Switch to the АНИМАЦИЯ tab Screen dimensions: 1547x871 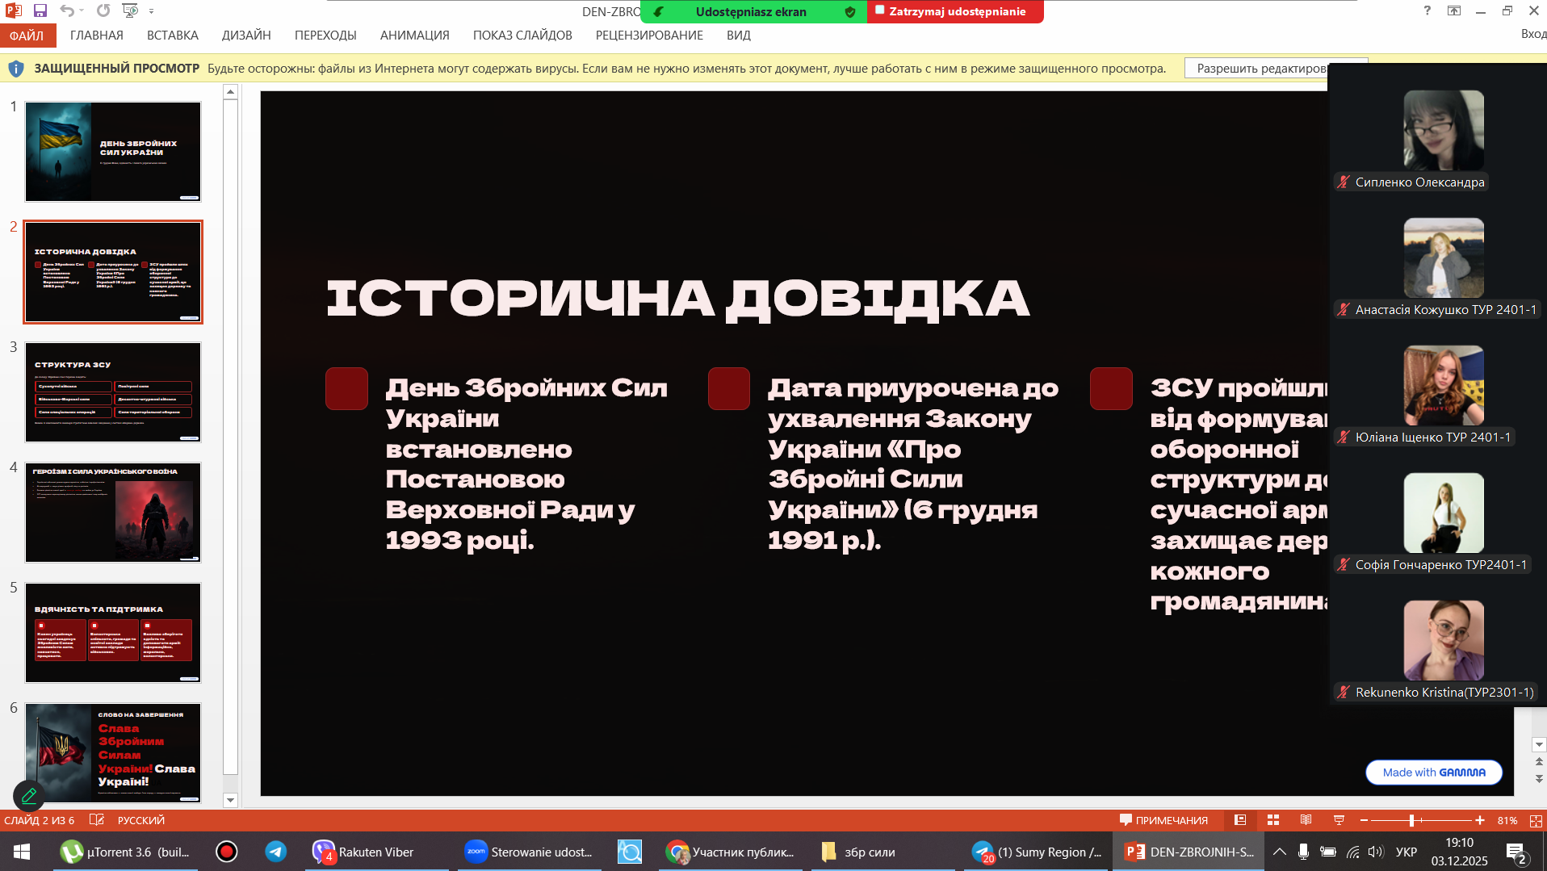tap(414, 36)
